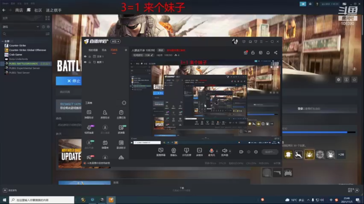The width and height of the screenshot is (364, 204).
Task: Click the PUBG achievement progress bar
Action: [x=319, y=132]
